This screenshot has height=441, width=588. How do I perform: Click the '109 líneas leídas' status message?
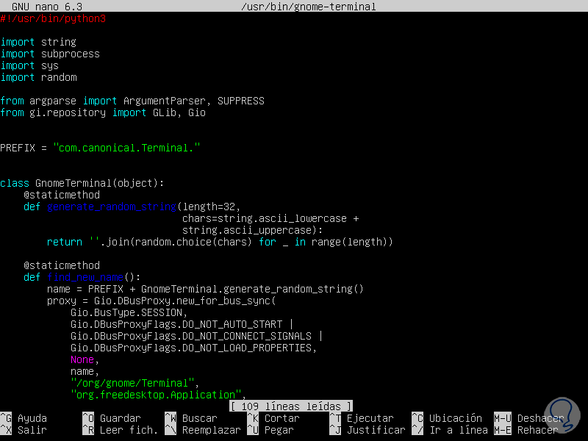tap(291, 406)
